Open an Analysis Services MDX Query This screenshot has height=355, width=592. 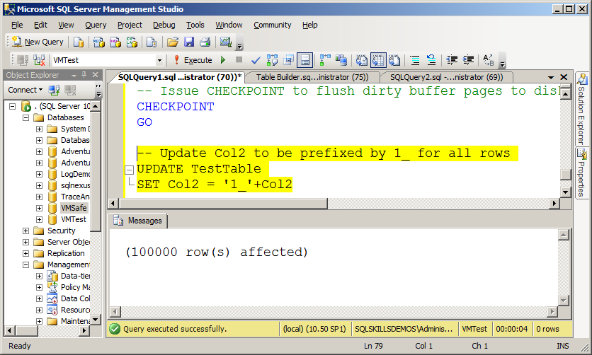(x=99, y=42)
